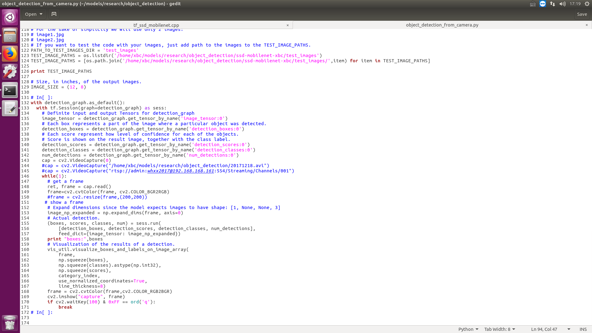Viewport: 592px width, 333px height.
Task: Open the system power gear menu
Action: tap(587, 4)
